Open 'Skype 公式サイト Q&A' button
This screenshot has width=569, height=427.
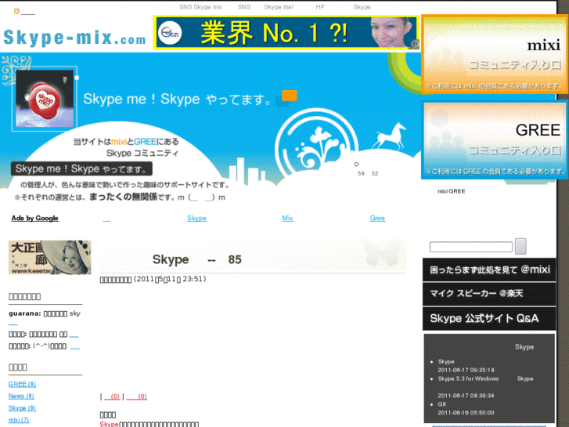tap(489, 318)
